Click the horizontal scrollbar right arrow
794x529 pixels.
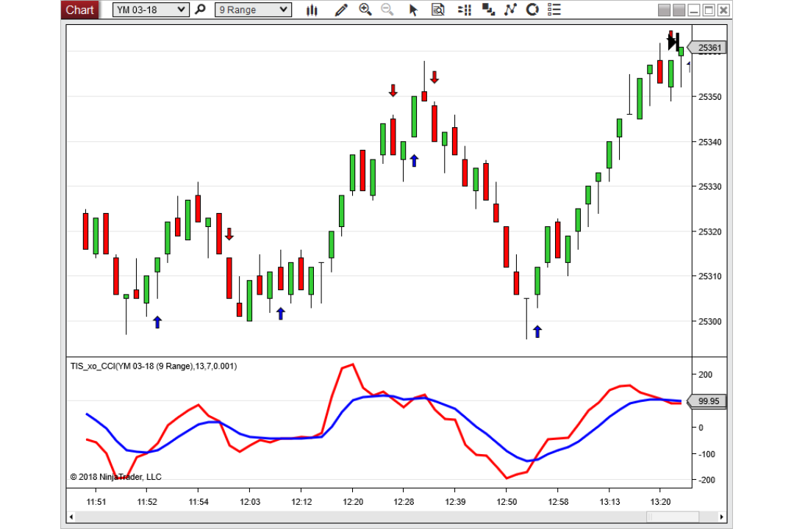coord(722,517)
